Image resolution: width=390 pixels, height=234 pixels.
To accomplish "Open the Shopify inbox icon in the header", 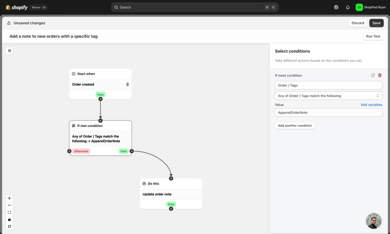I will click(336, 7).
